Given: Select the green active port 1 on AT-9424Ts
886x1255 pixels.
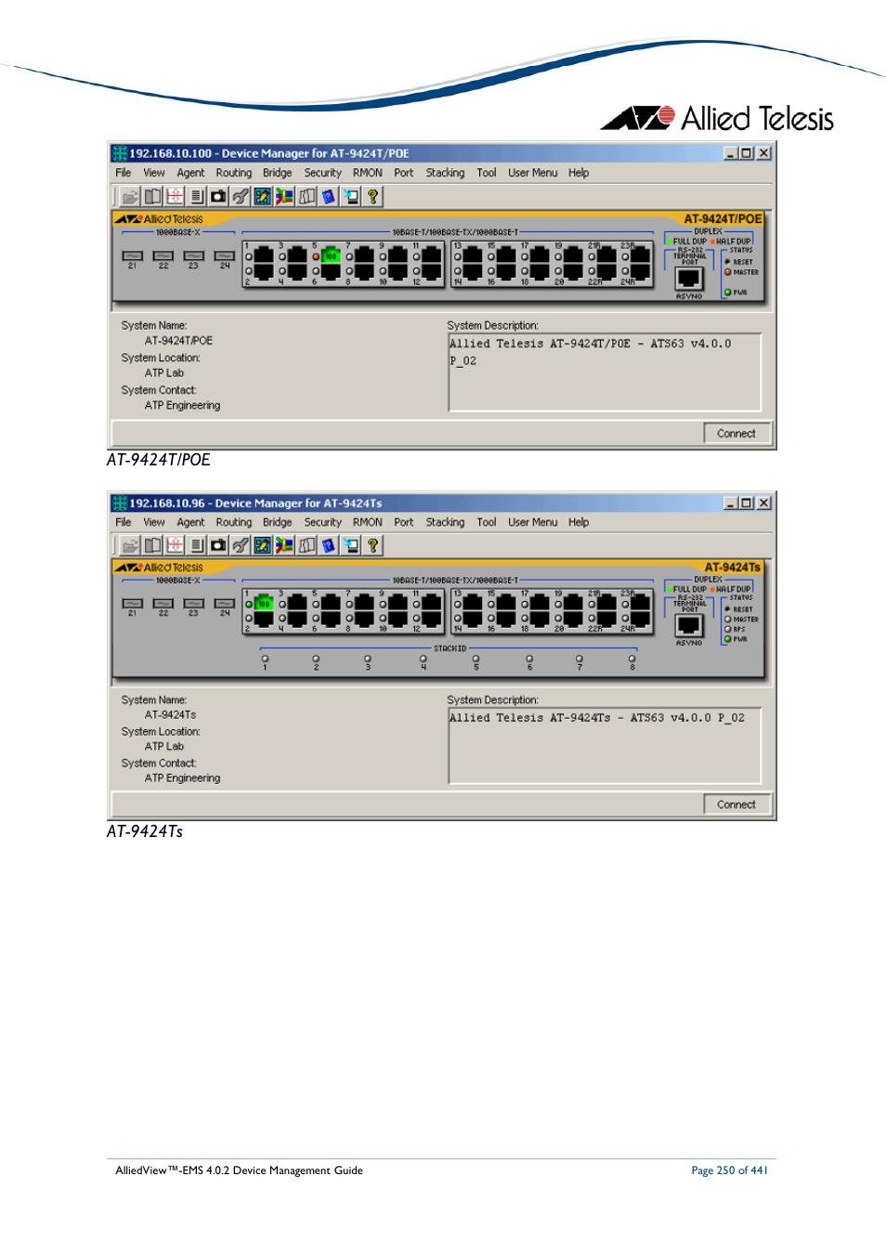Looking at the screenshot, I should coord(264,603).
